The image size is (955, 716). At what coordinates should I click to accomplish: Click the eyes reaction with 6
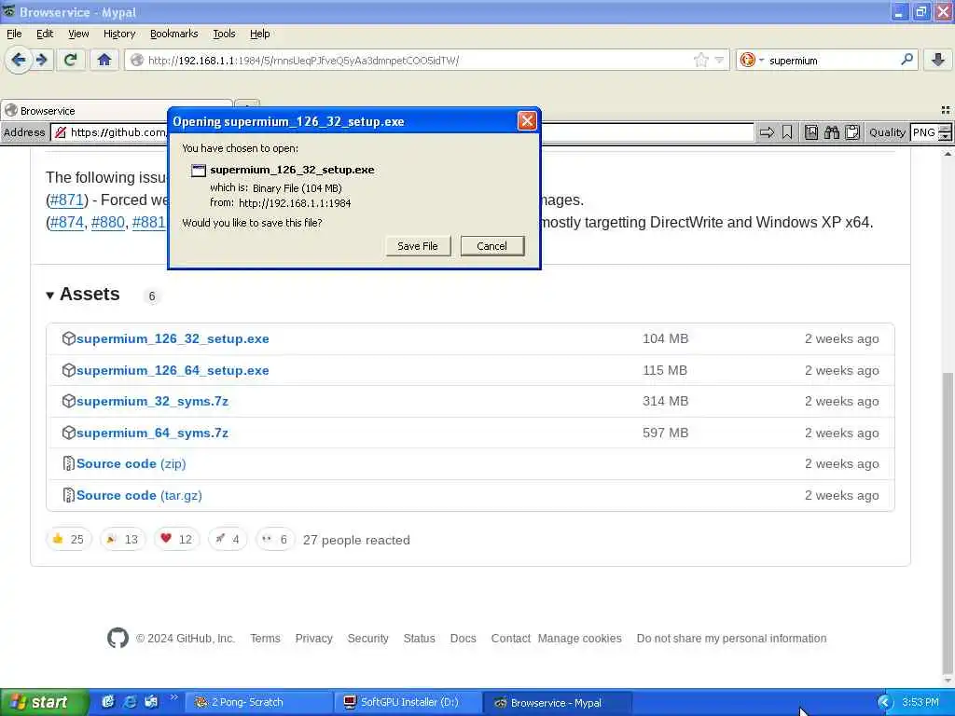[275, 539]
